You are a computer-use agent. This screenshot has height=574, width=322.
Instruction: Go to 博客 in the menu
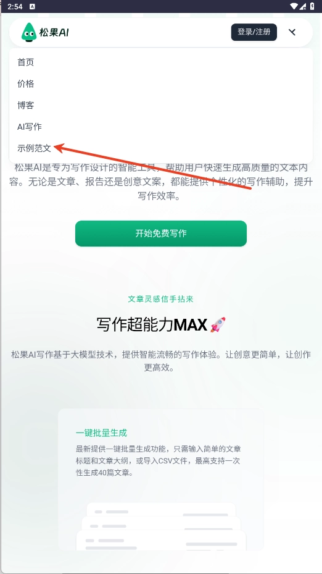(x=25, y=106)
